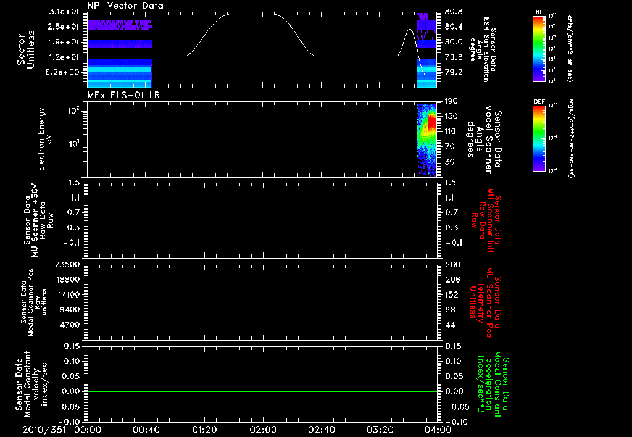This screenshot has height=437, width=632.
Task: Click the "Sector Unitless" axis label
Action: pos(26,49)
